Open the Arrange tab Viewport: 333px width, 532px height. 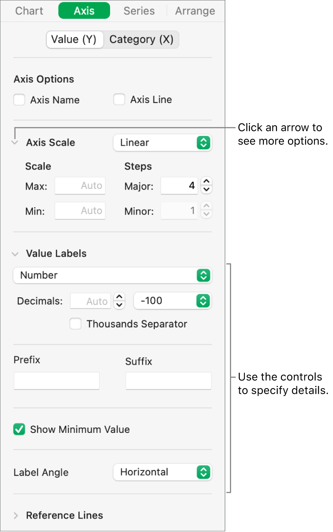[x=195, y=11]
